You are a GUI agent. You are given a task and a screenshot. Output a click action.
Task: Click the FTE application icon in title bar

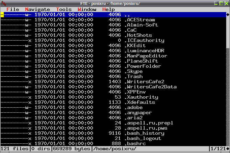(x=3, y=3)
